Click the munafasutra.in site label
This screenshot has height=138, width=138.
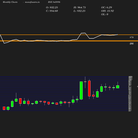tap(32, 2)
